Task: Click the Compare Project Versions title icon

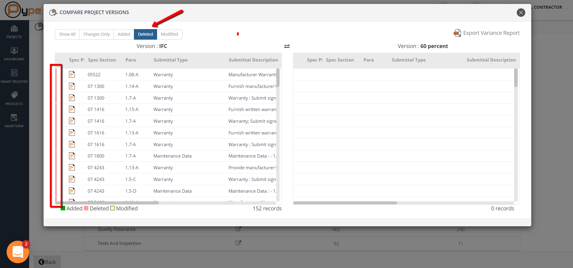Action: [53, 12]
